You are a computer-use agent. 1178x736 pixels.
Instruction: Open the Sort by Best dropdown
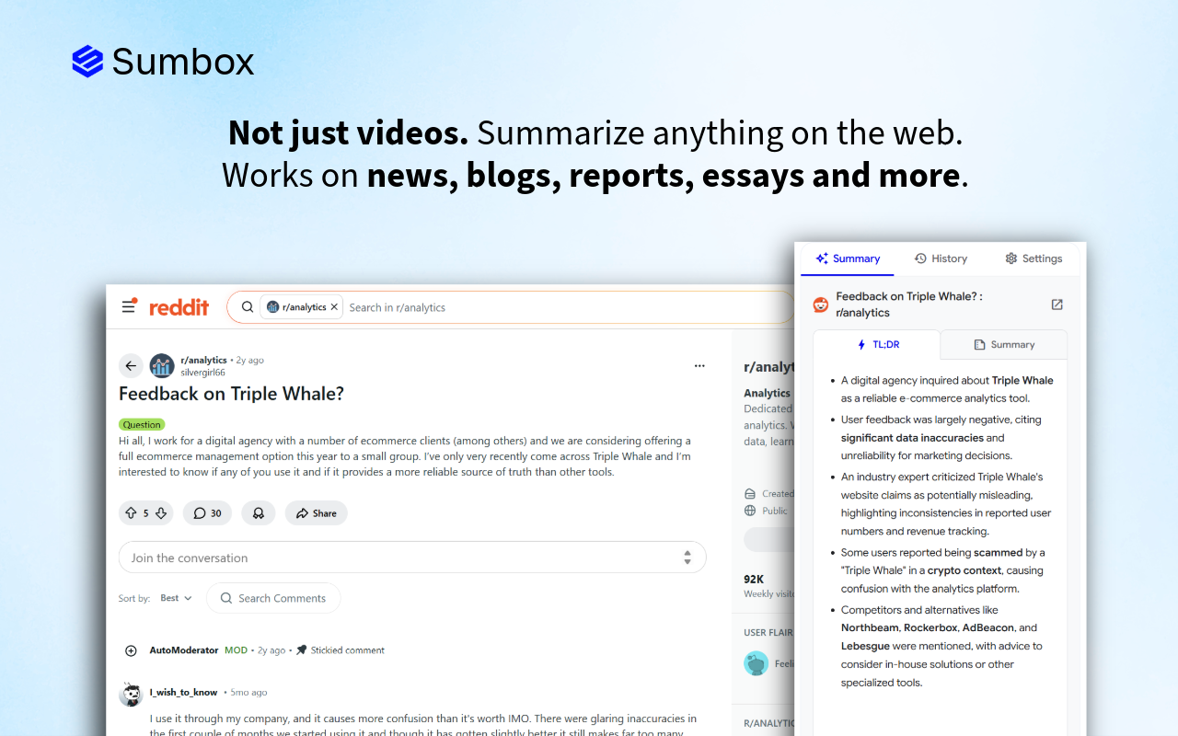click(x=176, y=598)
